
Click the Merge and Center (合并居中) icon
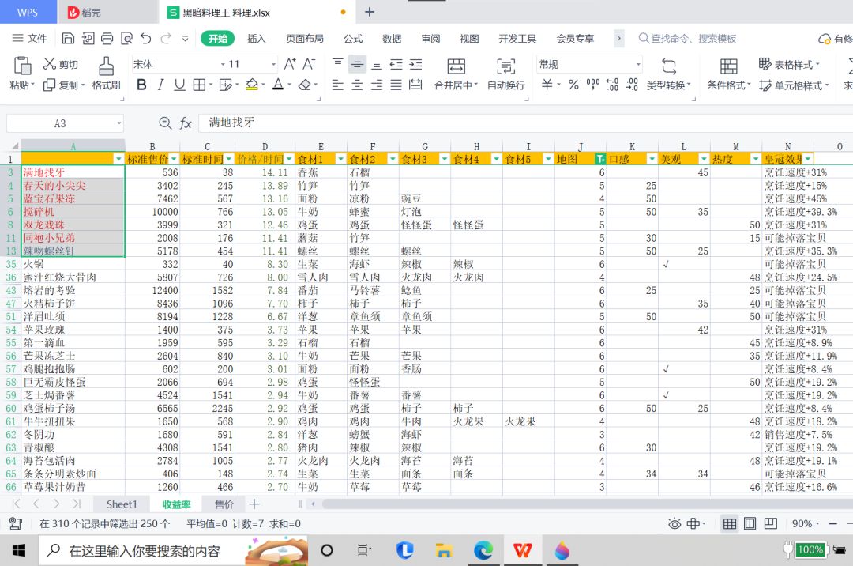click(x=456, y=66)
